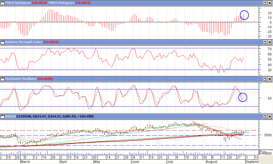This screenshot has width=273, height=164.
Task: Open the Stochastic Oscillator panel menu icon
Action: tap(2, 79)
